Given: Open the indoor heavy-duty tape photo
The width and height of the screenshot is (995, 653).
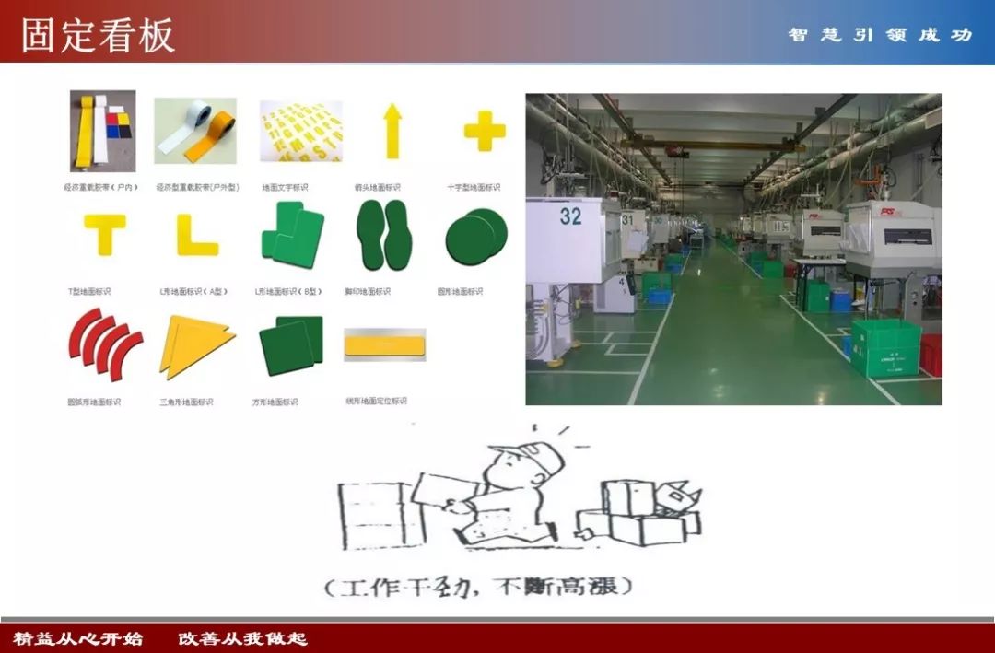Looking at the screenshot, I should 102,131.
